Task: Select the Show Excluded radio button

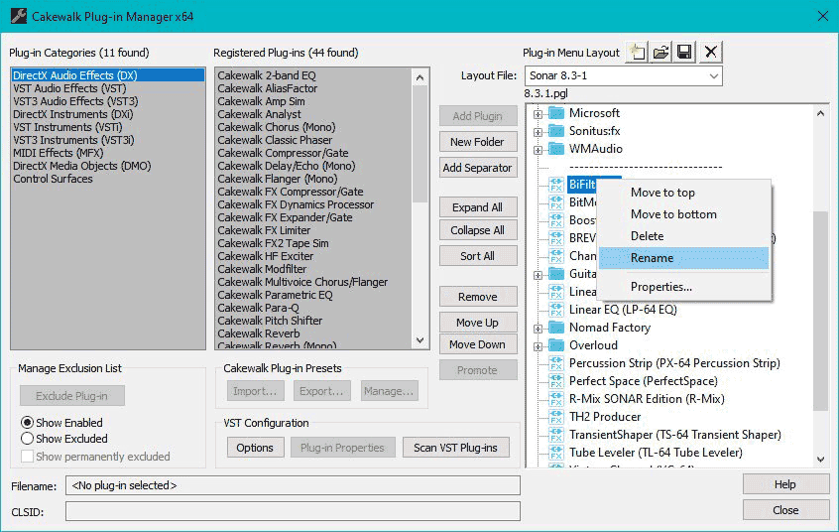Action: coord(28,439)
